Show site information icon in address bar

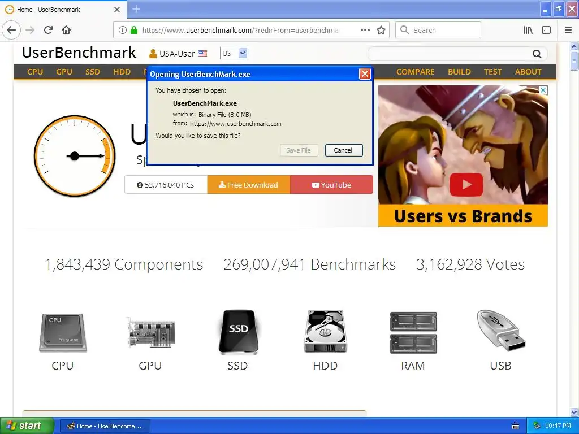122,30
